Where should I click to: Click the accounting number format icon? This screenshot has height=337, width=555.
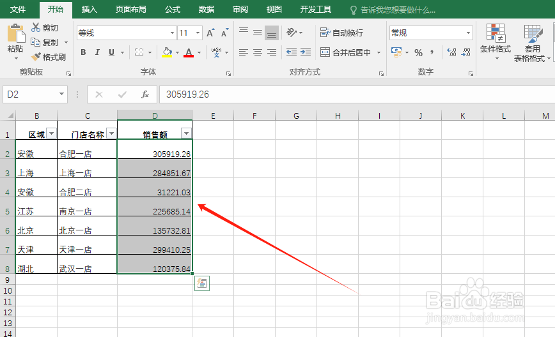pos(396,52)
